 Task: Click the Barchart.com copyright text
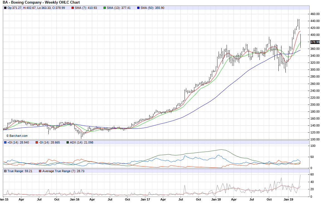[x=17, y=136]
